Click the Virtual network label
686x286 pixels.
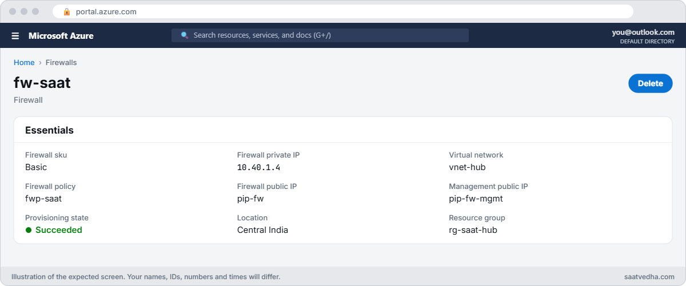pos(476,155)
